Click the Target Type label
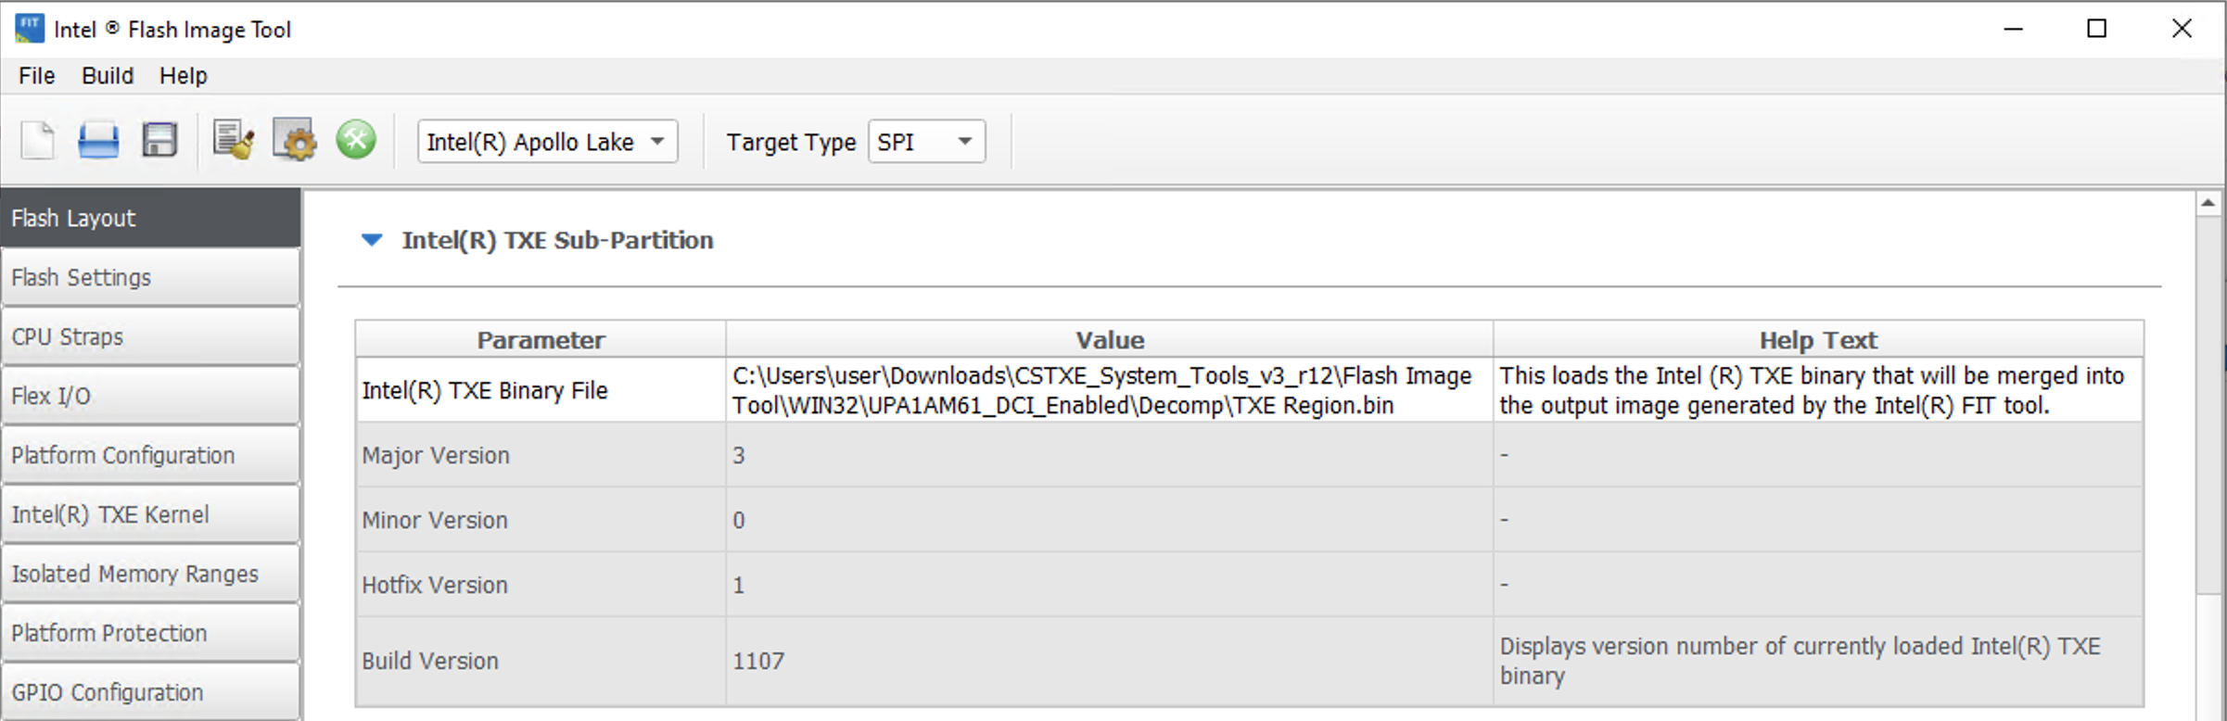 (x=791, y=142)
